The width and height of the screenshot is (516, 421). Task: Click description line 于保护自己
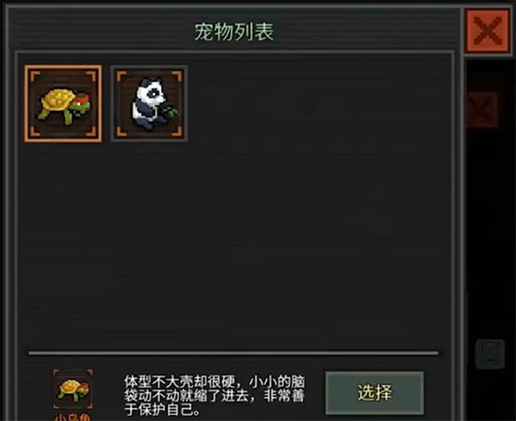[x=163, y=410]
